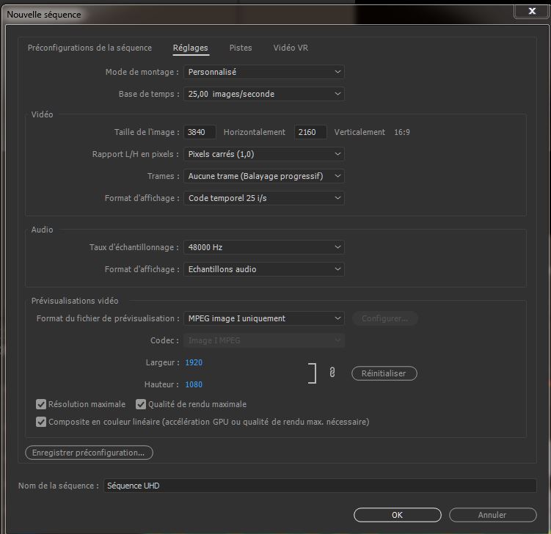The height and width of the screenshot is (534, 551).
Task: Open Format du fichier de prévisualisation dropdown
Action: click(x=264, y=318)
